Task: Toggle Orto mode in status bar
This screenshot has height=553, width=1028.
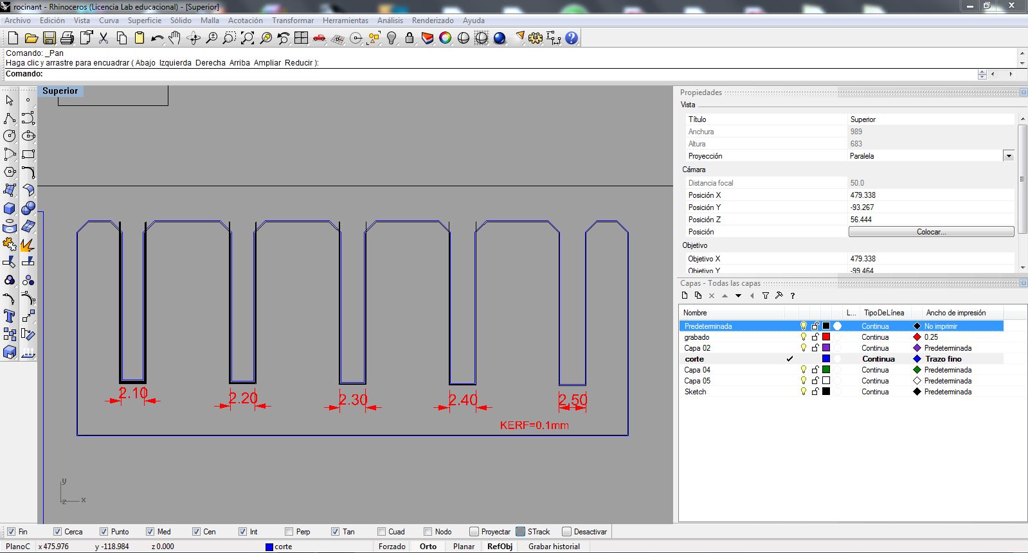Action: (x=428, y=547)
